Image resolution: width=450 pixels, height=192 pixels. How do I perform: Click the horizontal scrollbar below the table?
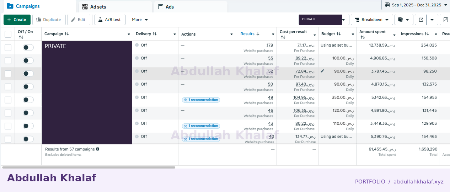(89, 167)
